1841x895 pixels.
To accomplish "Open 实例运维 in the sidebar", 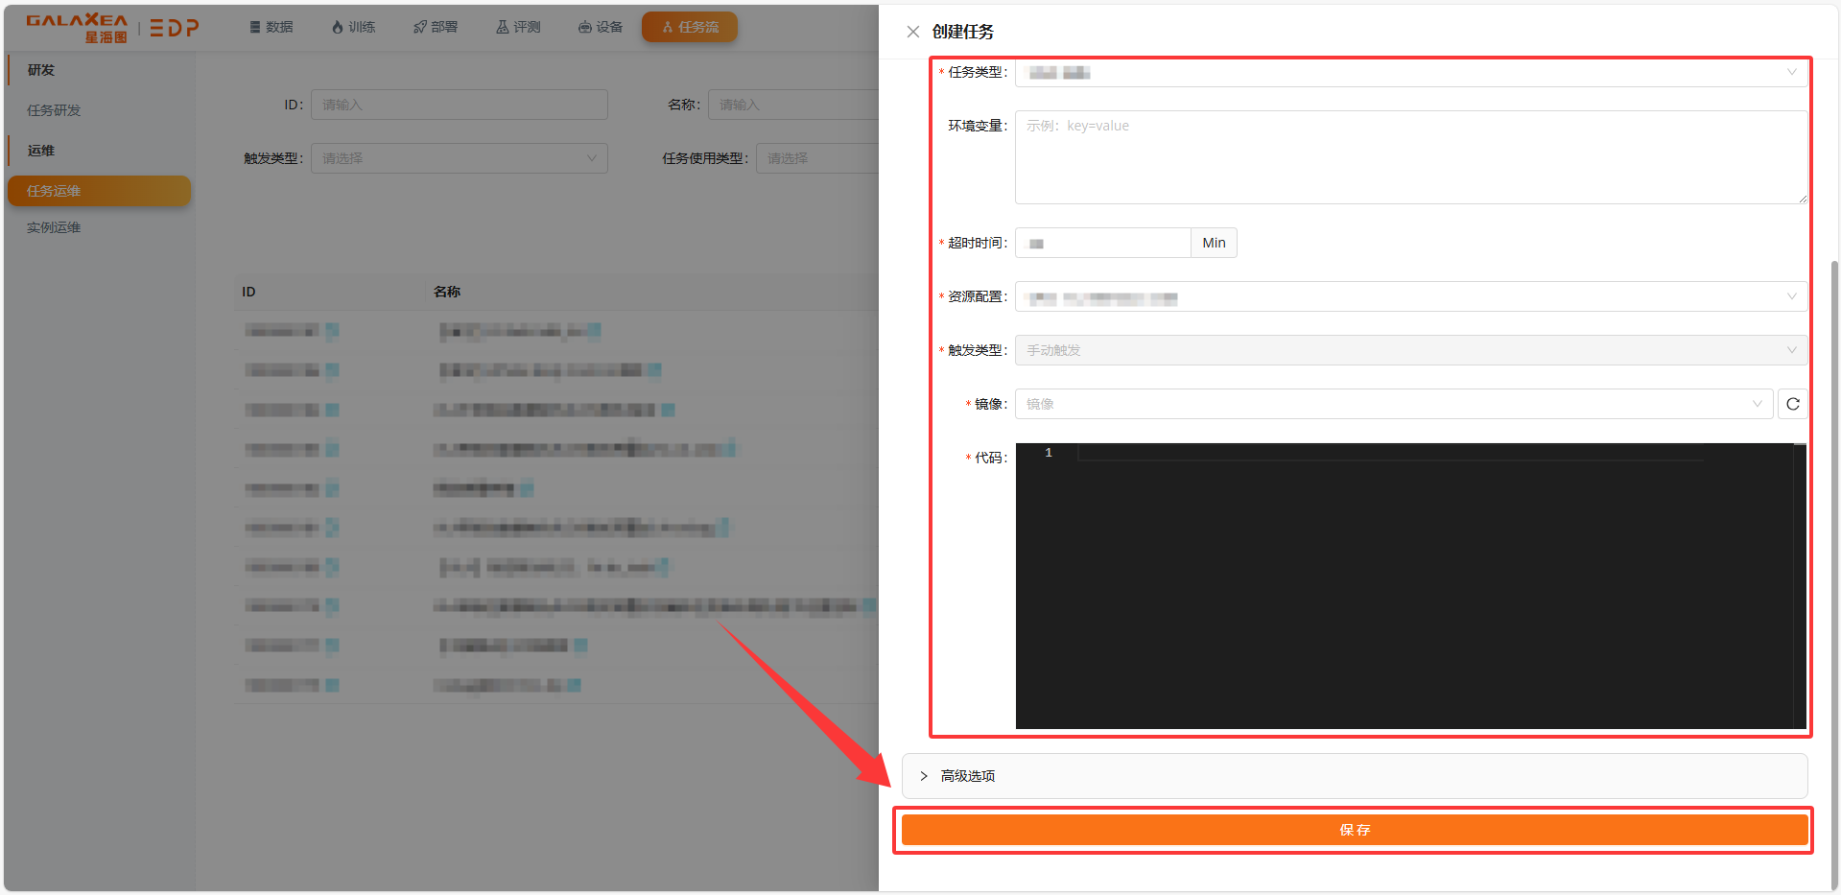I will coord(54,227).
